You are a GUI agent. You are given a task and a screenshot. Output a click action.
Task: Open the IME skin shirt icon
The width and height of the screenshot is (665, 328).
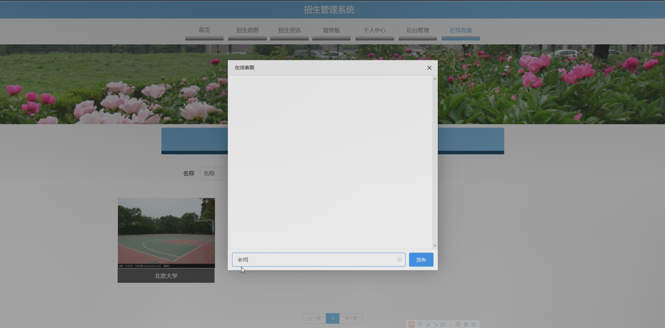tap(466, 324)
